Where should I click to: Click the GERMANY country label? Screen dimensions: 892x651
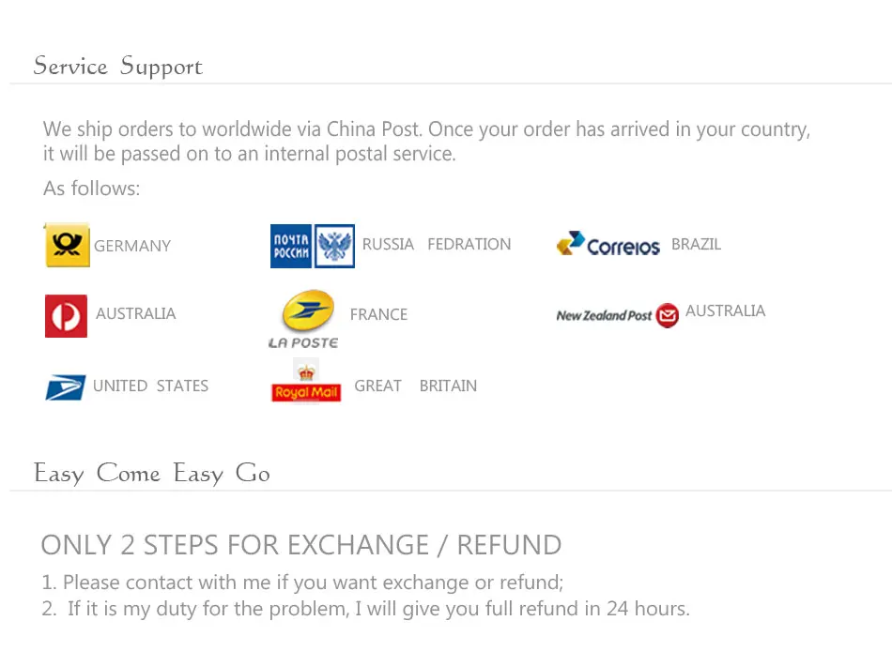pos(132,246)
